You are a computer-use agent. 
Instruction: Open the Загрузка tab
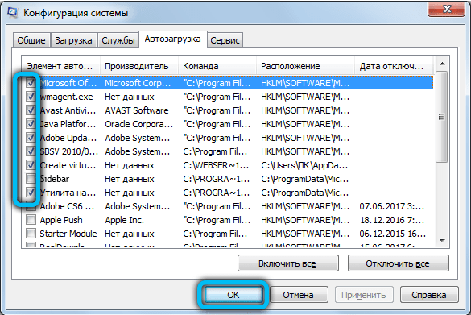(x=73, y=40)
